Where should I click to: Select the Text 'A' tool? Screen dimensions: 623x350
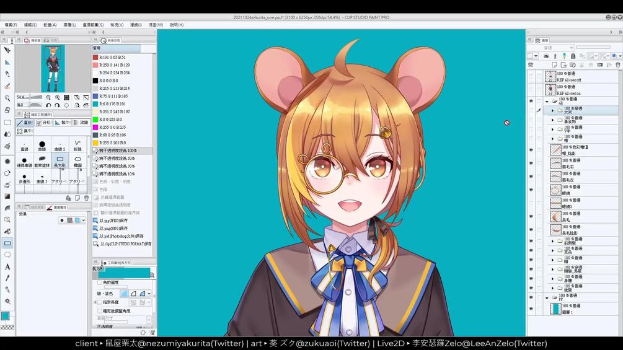pyautogui.click(x=7, y=266)
